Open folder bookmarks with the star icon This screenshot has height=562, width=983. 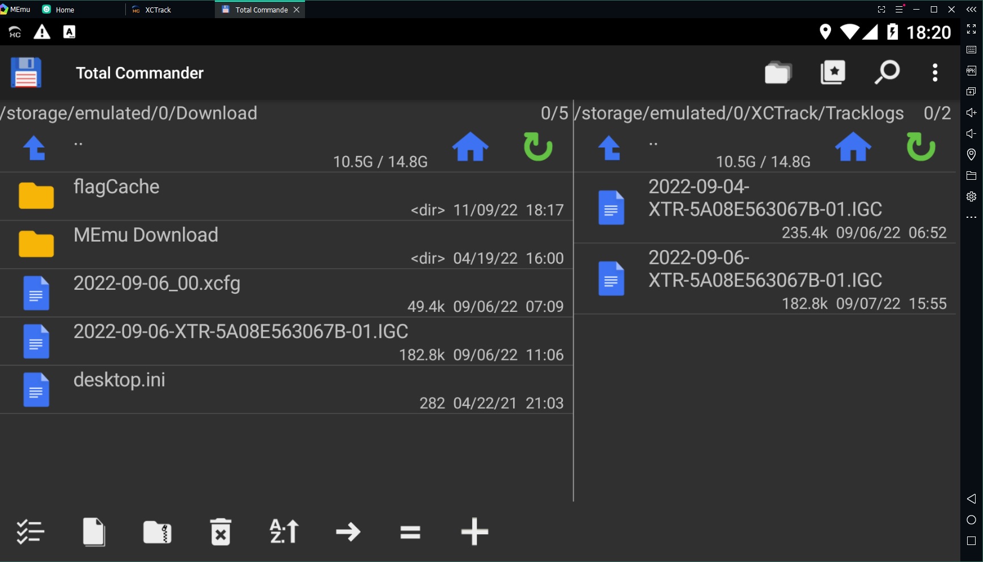tap(832, 72)
